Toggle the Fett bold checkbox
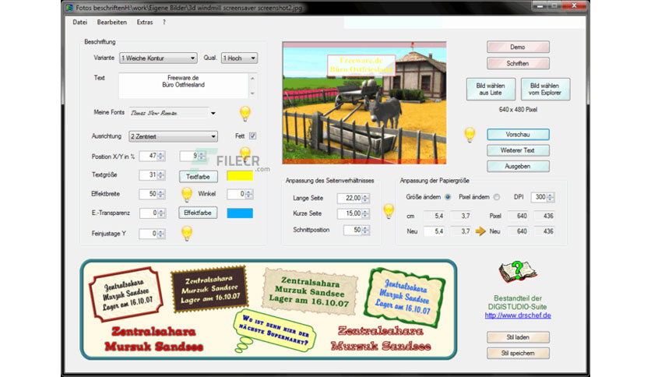This screenshot has width=651, height=377. (x=252, y=136)
